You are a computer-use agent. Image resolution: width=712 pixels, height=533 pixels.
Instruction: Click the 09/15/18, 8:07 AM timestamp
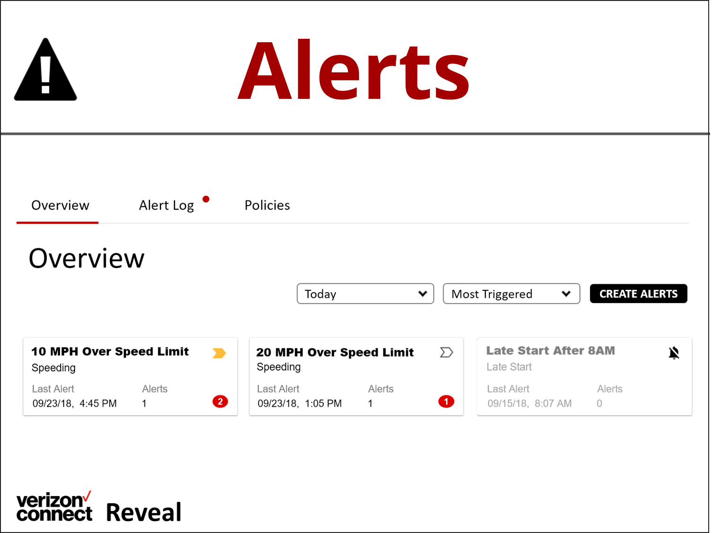(530, 403)
